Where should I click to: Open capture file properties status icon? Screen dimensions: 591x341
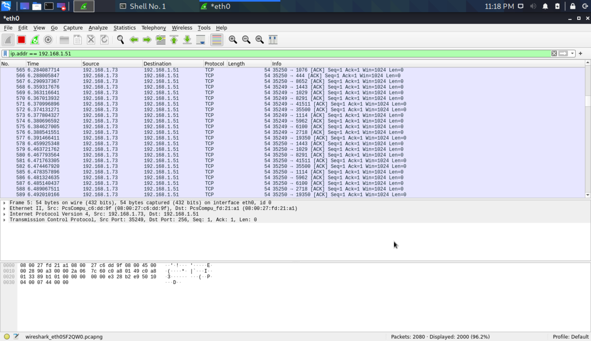(16, 337)
